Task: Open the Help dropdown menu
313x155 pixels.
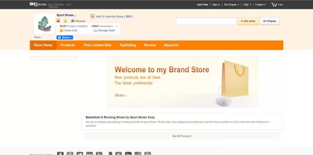Action: pos(247,5)
